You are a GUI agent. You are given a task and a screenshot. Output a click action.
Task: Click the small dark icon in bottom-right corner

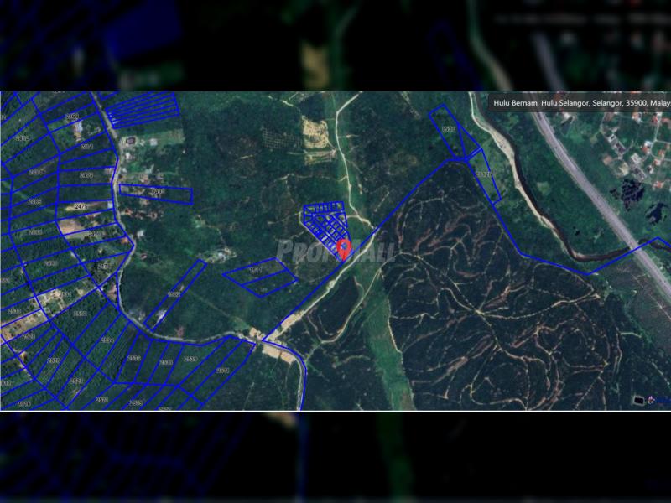click(x=639, y=401)
